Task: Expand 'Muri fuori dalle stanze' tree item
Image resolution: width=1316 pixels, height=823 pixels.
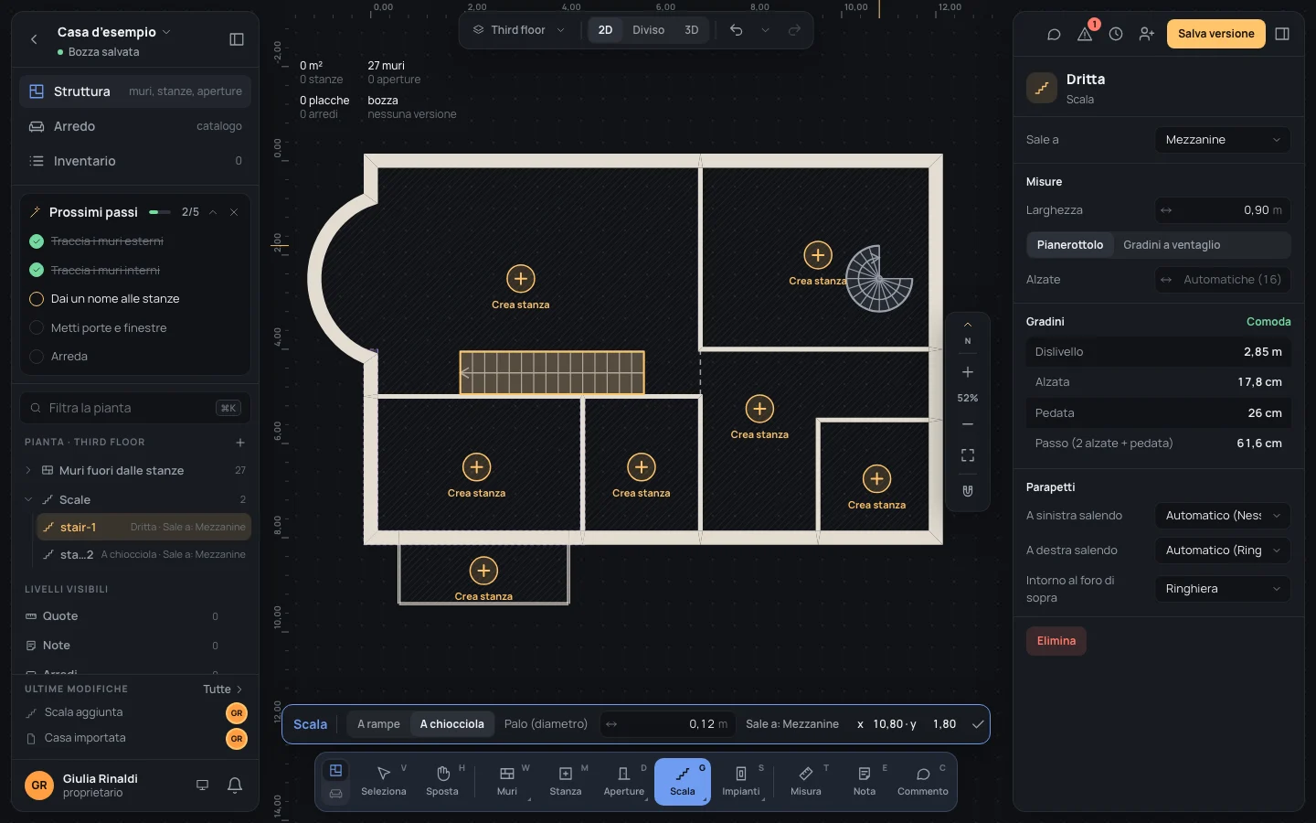Action: point(28,471)
